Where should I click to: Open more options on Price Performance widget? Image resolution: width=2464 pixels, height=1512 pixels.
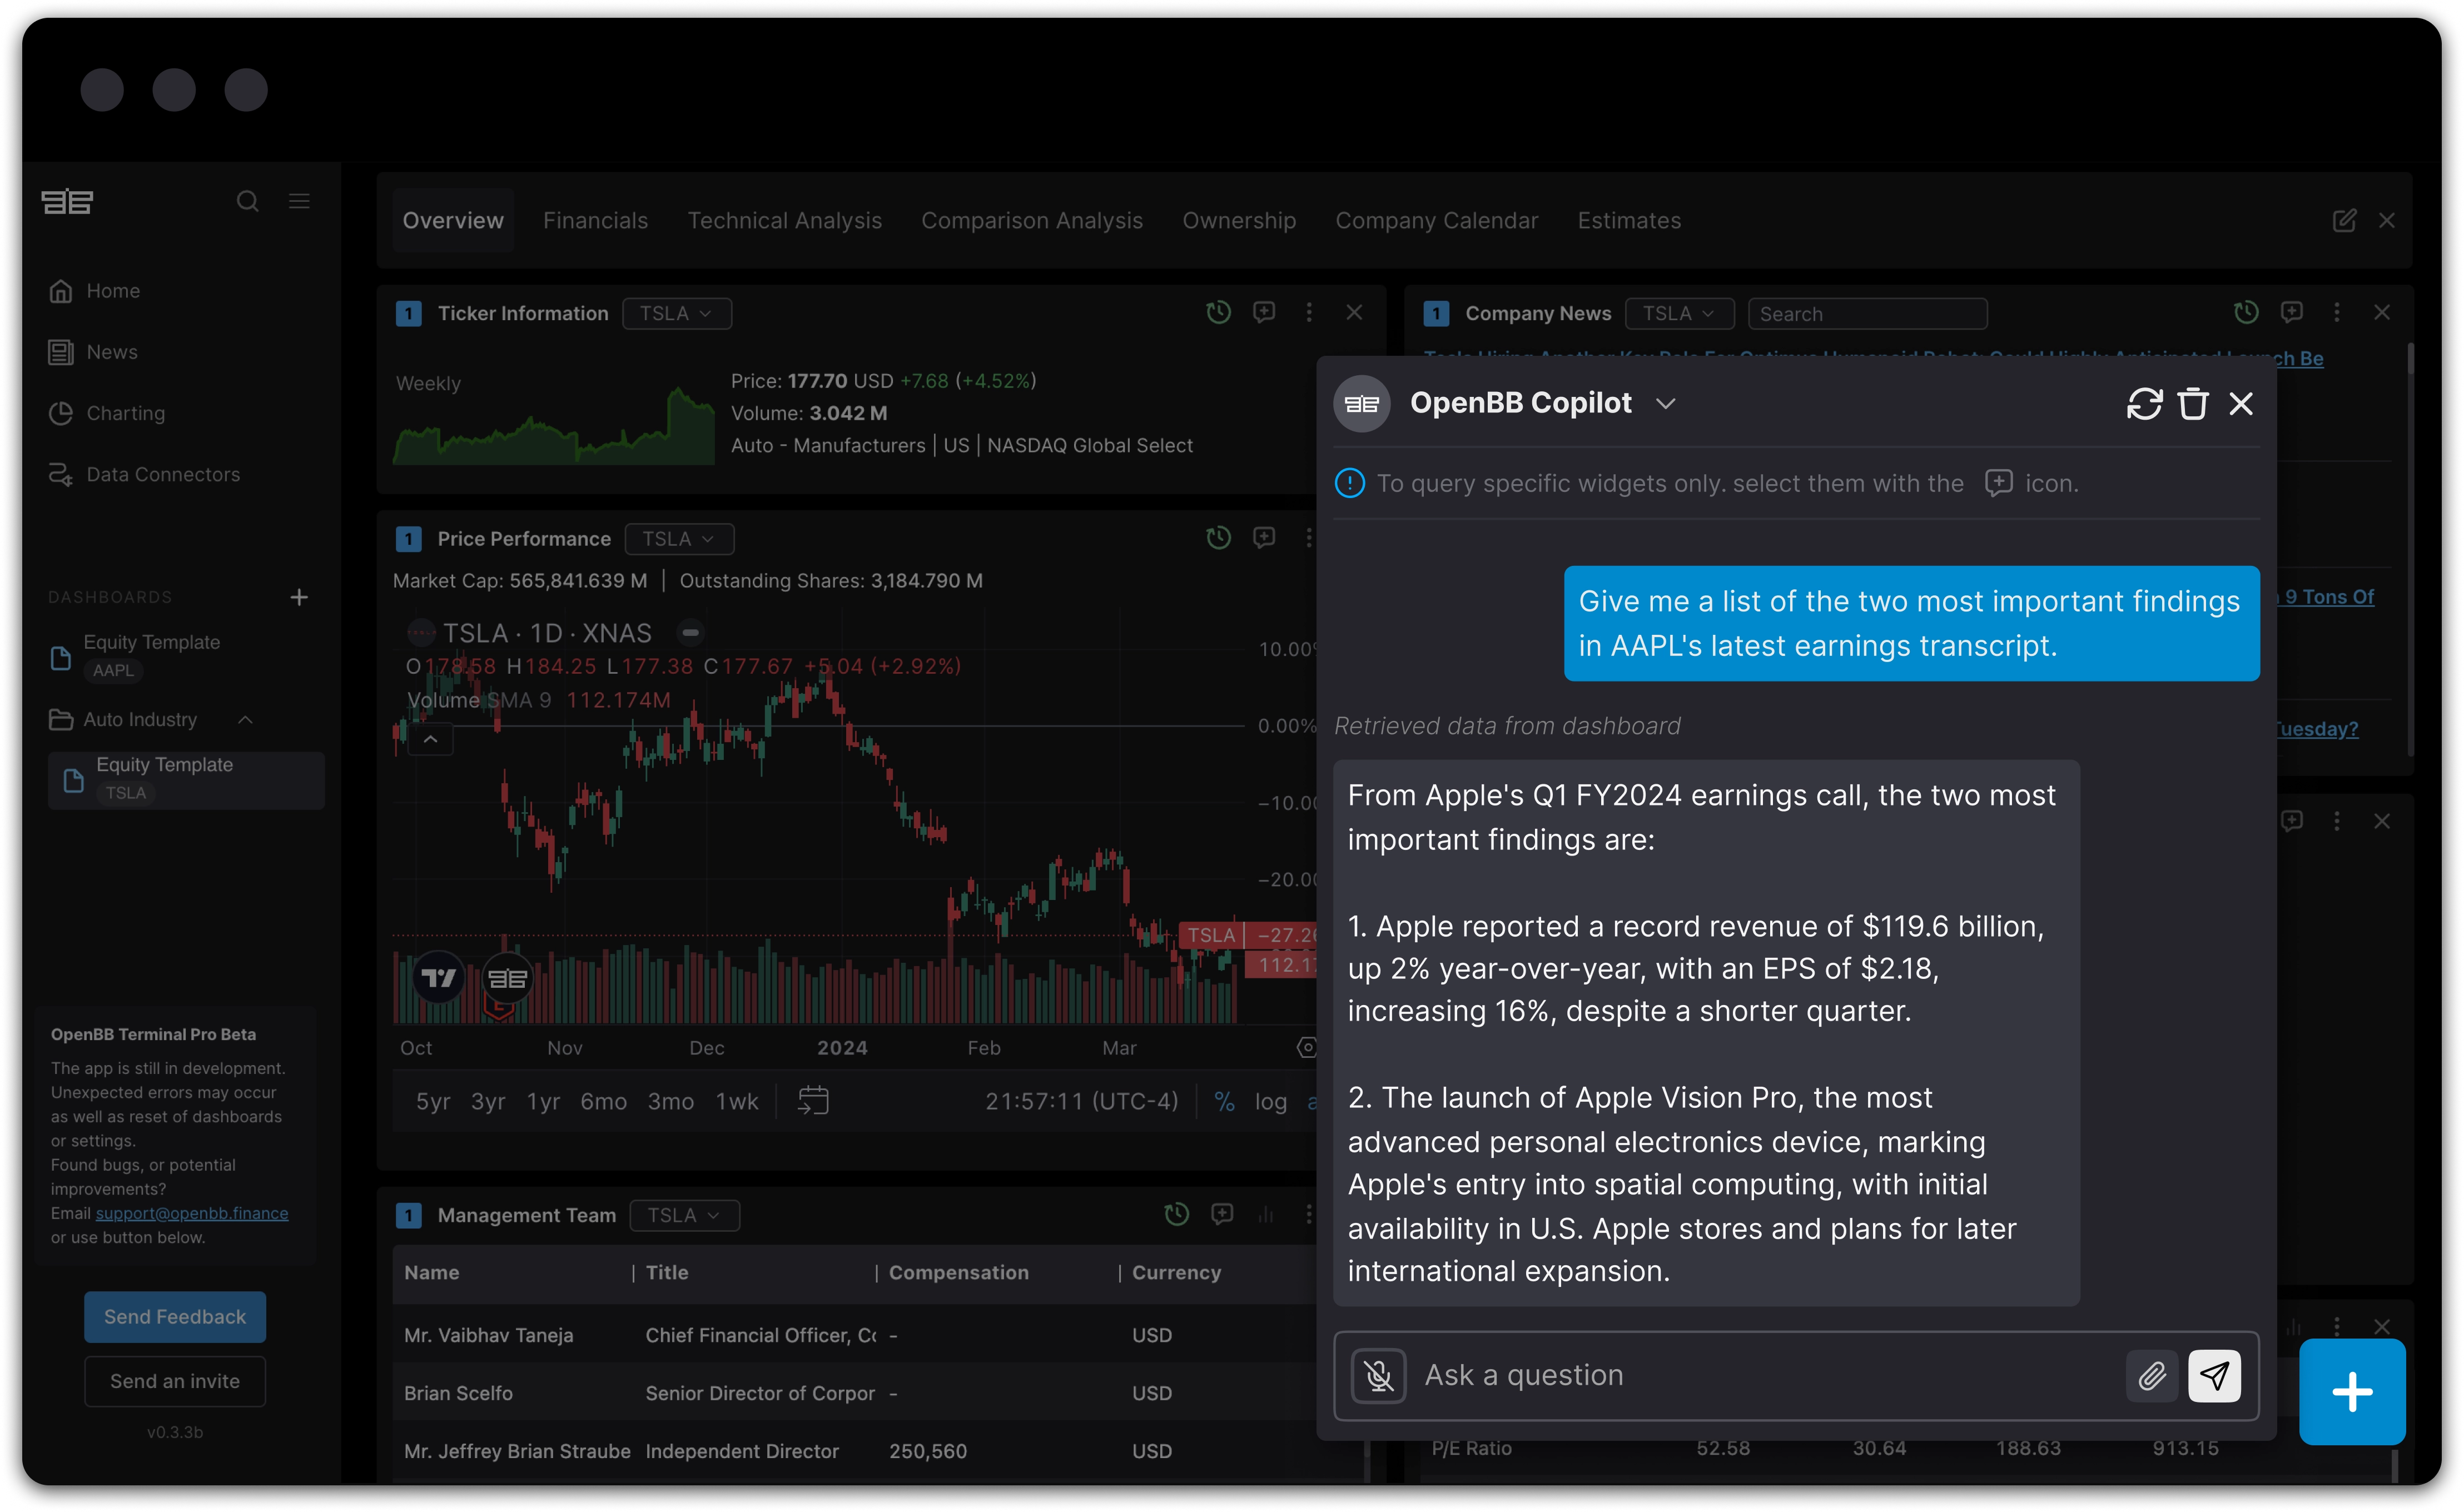[x=1308, y=538]
